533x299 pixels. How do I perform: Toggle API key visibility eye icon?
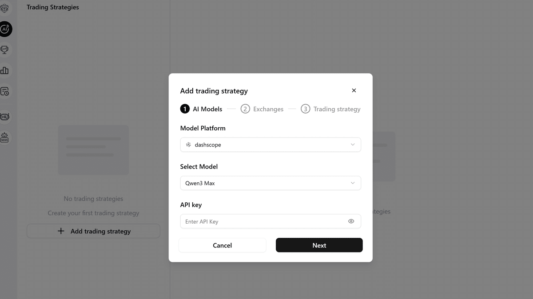click(x=351, y=221)
